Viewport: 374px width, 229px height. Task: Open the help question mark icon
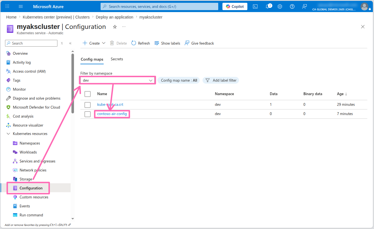[x=292, y=6]
